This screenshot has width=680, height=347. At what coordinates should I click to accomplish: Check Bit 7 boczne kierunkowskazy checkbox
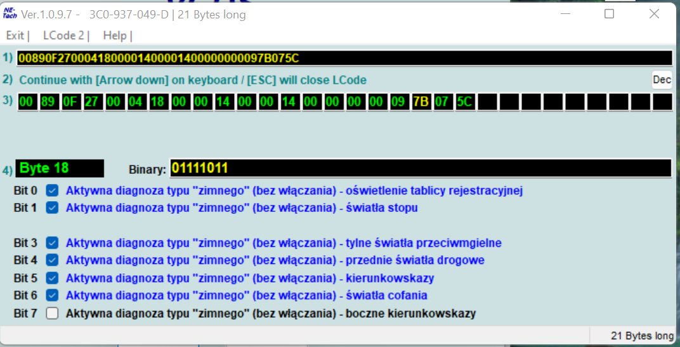(x=52, y=313)
